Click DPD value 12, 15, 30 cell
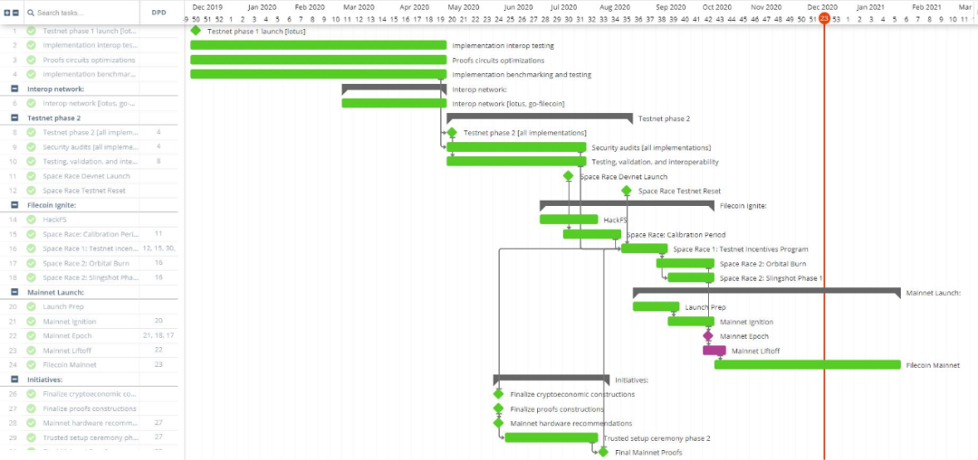This screenshot has width=978, height=460. 159,249
